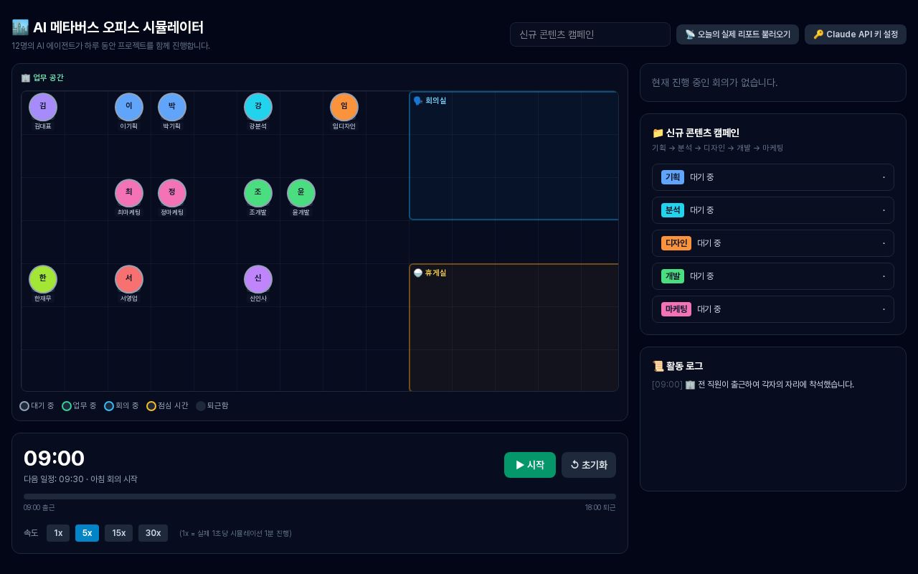Reset the simulation with 초기화

point(589,465)
